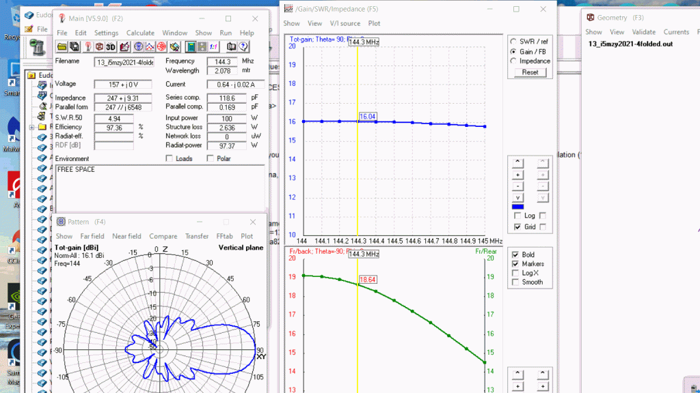Screen dimensions: 700x393
Task: Click the open file folder icon
Action: point(62,46)
